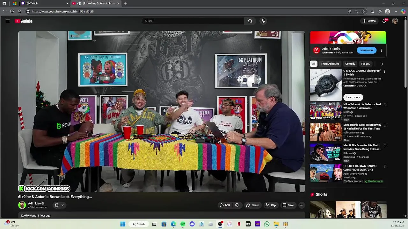Open Netflix from the taskbar
Screen dimensions: 408x229
click(x=239, y=224)
